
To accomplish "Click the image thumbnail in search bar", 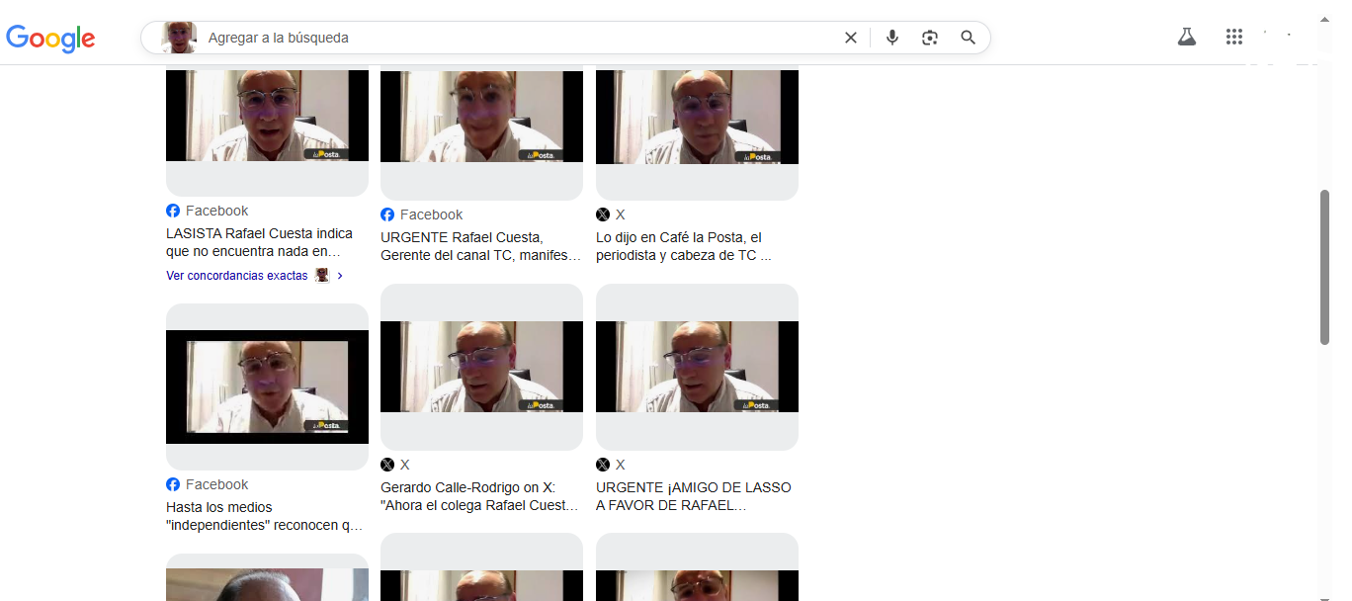I will [179, 38].
